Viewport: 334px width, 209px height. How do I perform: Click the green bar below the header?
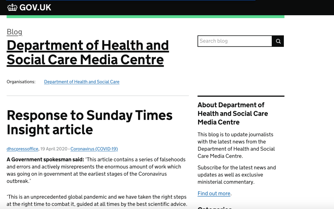[145, 17]
